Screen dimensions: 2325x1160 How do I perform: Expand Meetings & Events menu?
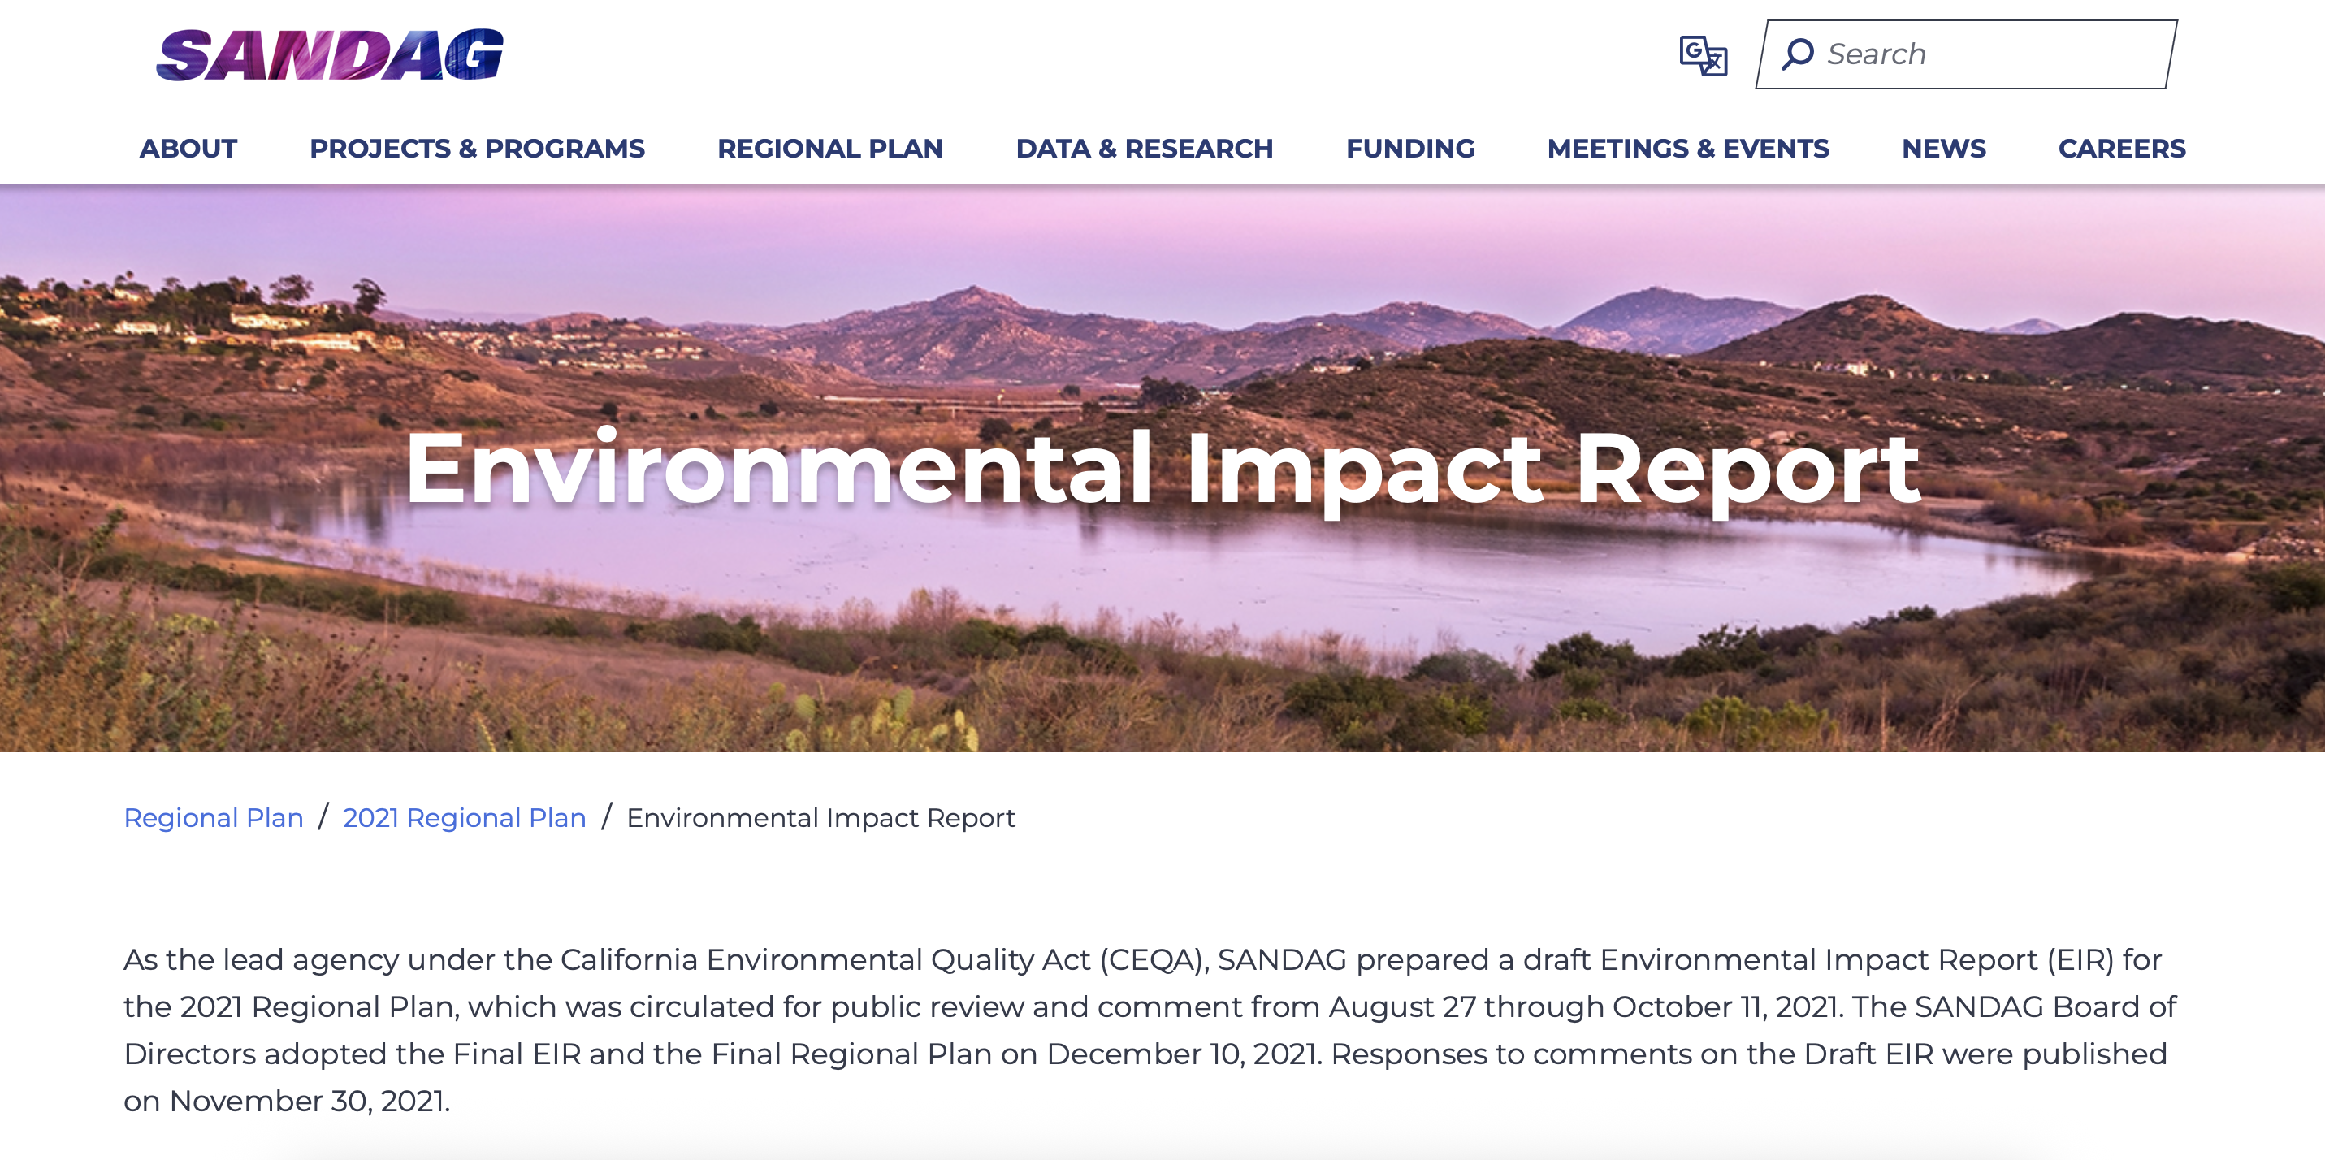click(x=1687, y=148)
